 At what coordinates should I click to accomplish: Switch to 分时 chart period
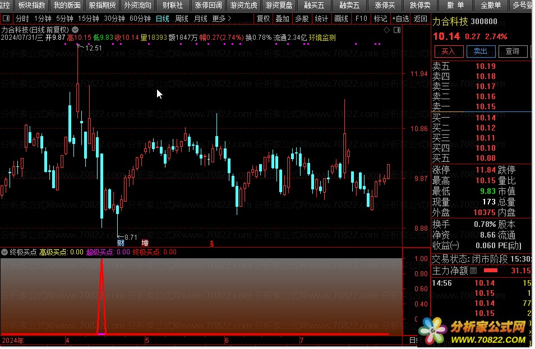[22, 18]
